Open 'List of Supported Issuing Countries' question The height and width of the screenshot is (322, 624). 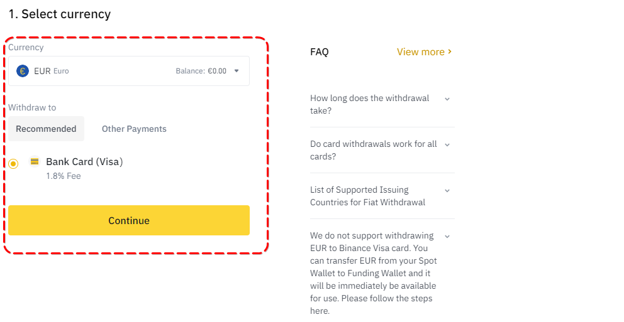click(367, 196)
